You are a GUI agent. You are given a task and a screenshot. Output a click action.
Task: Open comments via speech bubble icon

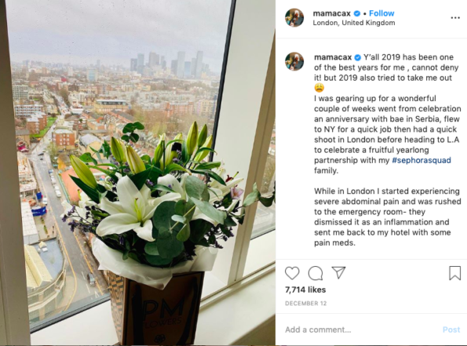click(x=316, y=273)
